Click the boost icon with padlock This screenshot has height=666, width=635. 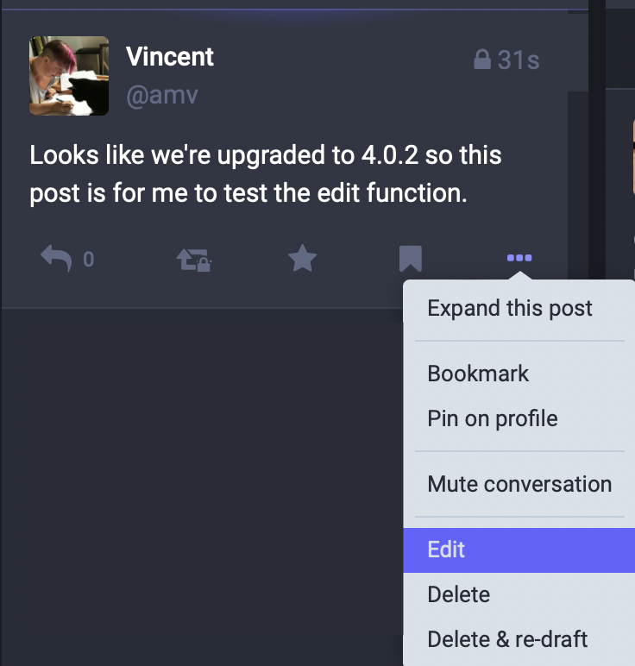(194, 258)
